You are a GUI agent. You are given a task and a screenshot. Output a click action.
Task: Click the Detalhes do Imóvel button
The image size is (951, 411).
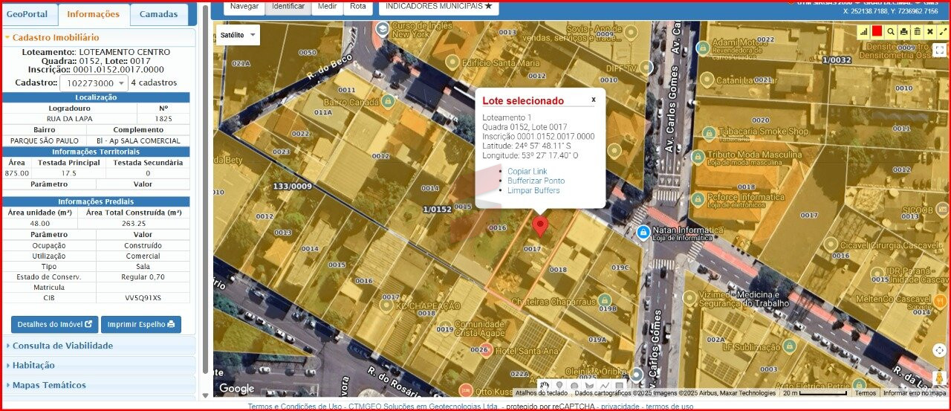coord(54,324)
